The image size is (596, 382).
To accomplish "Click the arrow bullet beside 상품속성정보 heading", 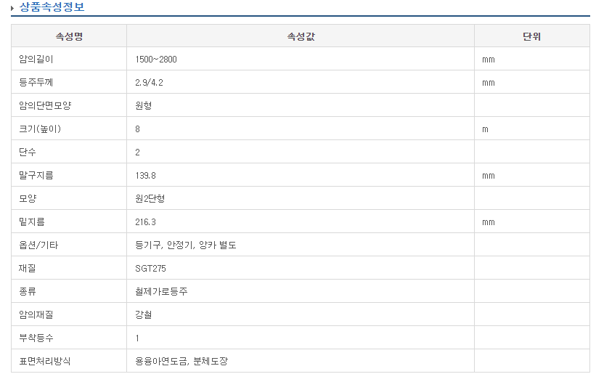I will tap(12, 8).
